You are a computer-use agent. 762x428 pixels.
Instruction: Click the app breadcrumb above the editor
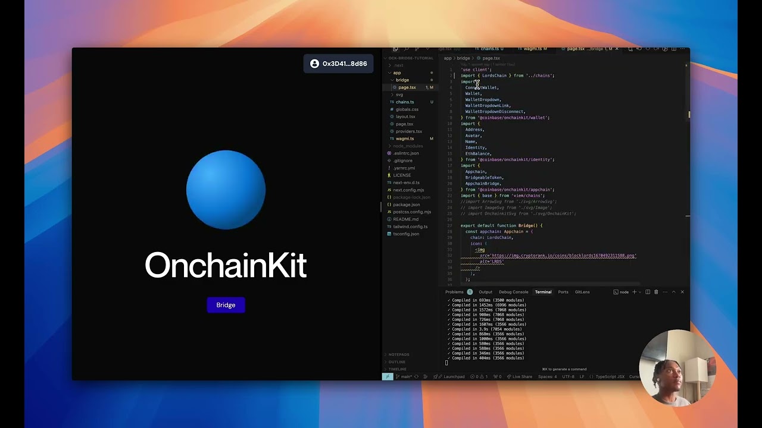pyautogui.click(x=448, y=58)
